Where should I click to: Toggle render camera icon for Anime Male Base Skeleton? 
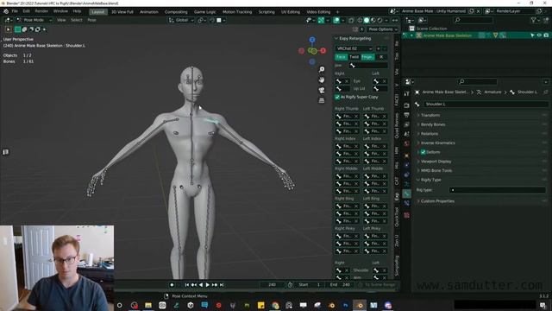(x=546, y=35)
